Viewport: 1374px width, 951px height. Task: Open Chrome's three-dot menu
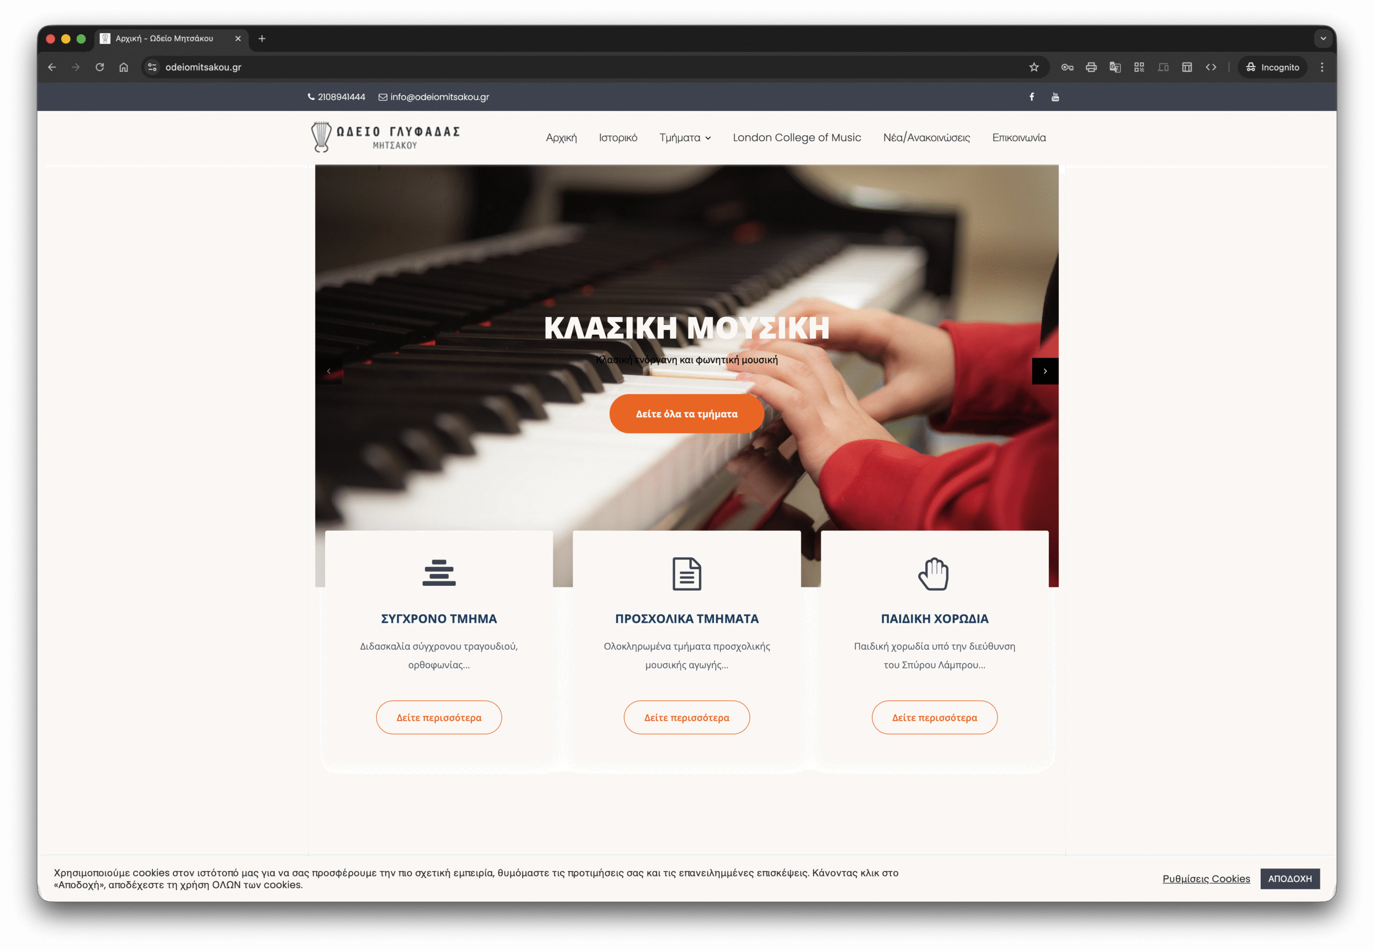(x=1321, y=67)
